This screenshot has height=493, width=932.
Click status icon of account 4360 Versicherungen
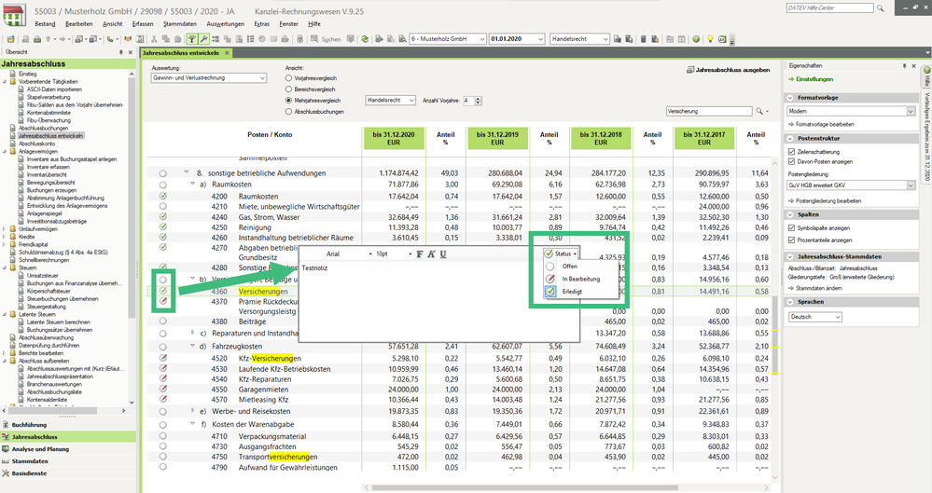click(x=163, y=291)
